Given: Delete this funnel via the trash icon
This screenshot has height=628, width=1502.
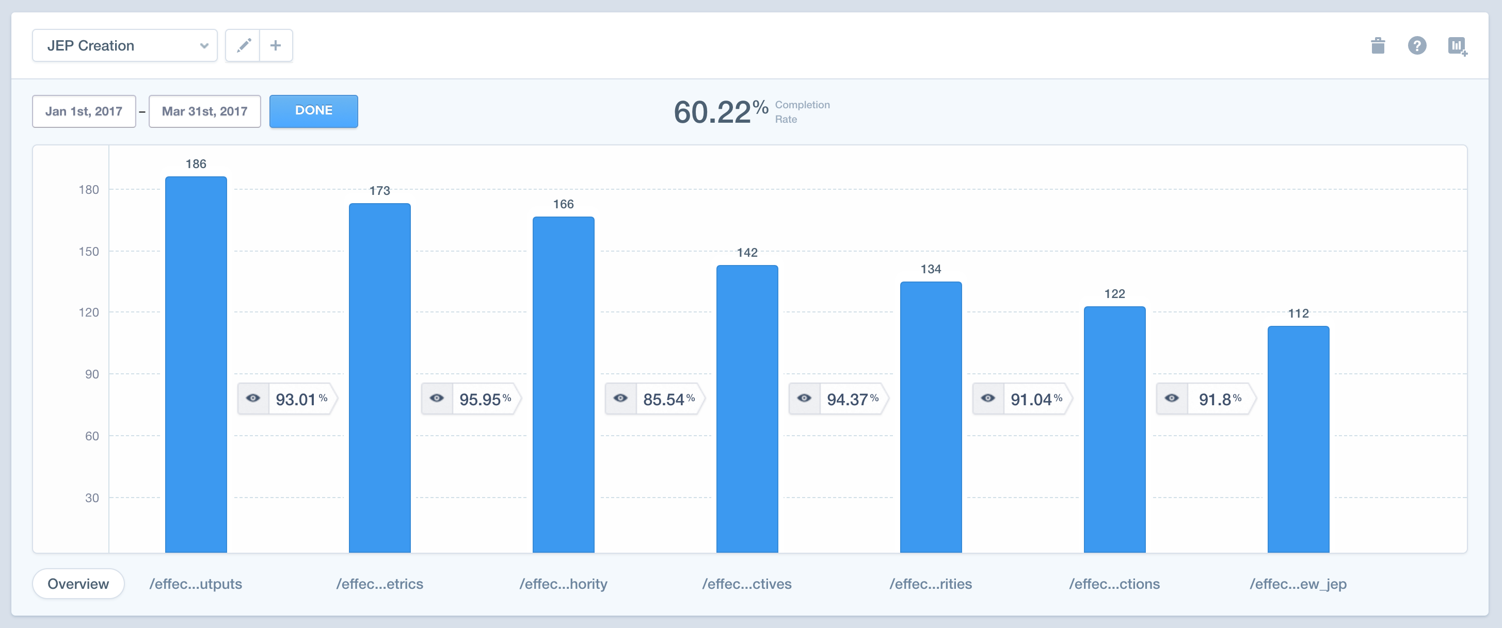Looking at the screenshot, I should coord(1377,45).
